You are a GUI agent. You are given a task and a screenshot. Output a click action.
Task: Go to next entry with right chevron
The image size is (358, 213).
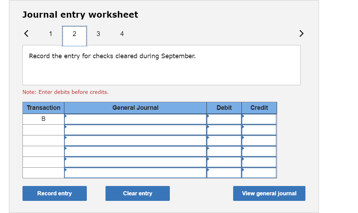coord(301,33)
